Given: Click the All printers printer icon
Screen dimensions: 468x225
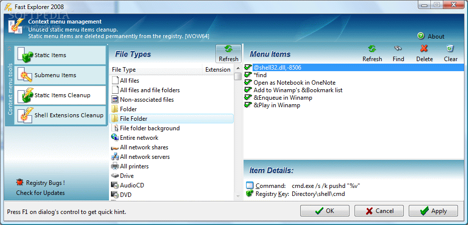Looking at the screenshot, I should pyautogui.click(x=115, y=166).
